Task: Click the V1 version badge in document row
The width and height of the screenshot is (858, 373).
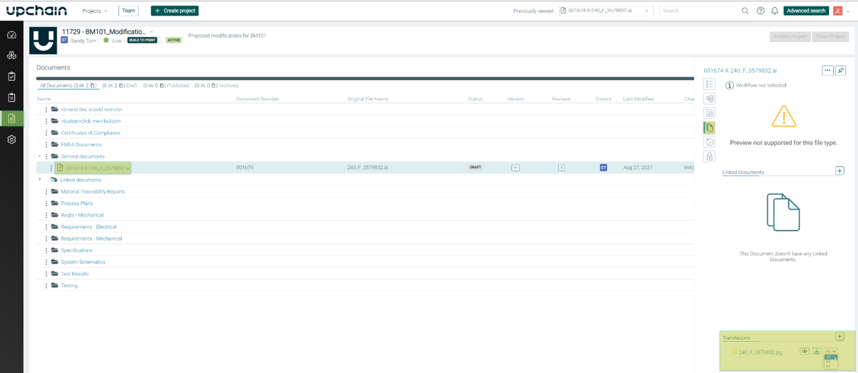Action: [x=515, y=168]
